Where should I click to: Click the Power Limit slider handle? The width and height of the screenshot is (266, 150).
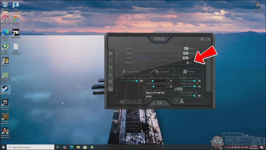[x=194, y=81]
